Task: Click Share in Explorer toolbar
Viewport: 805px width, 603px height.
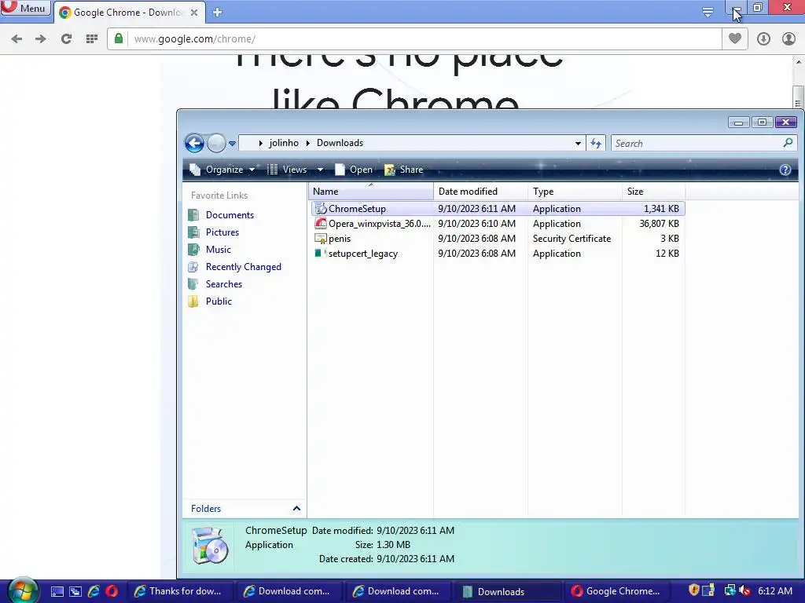Action: coord(403,170)
